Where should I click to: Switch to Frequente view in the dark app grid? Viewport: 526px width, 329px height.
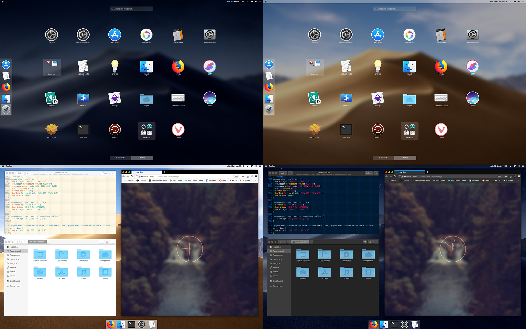[121, 158]
